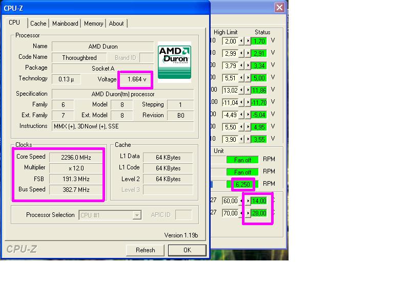Click the L1 Data cache value
The height and width of the screenshot is (307, 410).
(x=168, y=158)
